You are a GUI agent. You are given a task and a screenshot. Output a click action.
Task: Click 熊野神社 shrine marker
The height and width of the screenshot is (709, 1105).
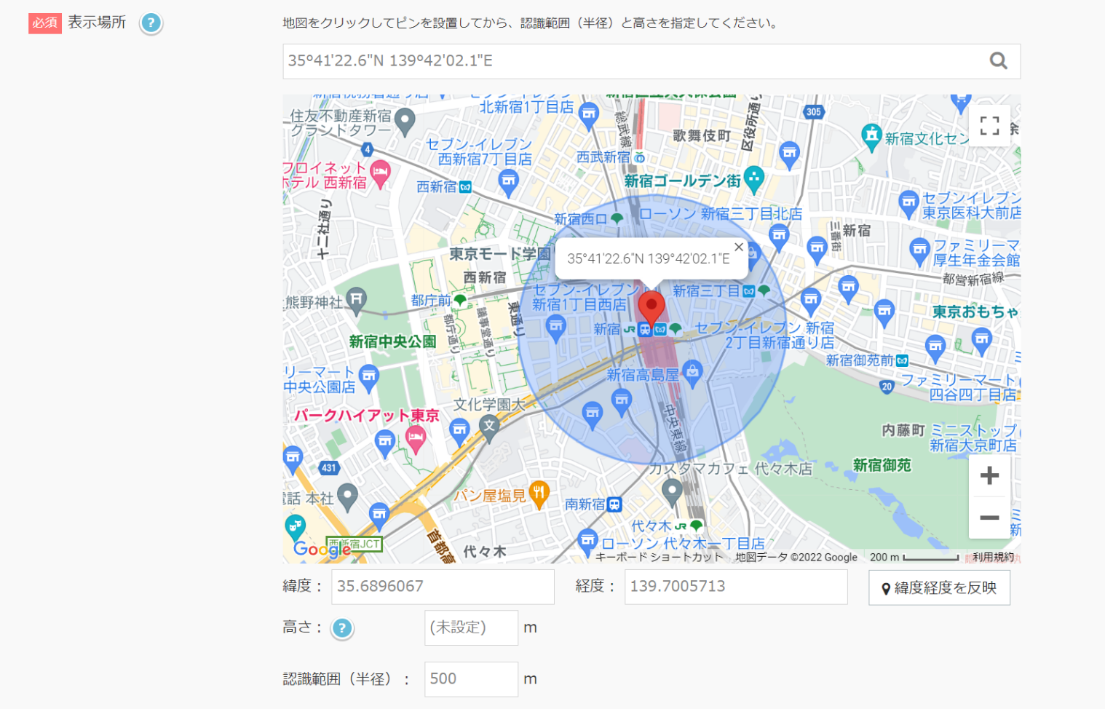click(x=356, y=301)
